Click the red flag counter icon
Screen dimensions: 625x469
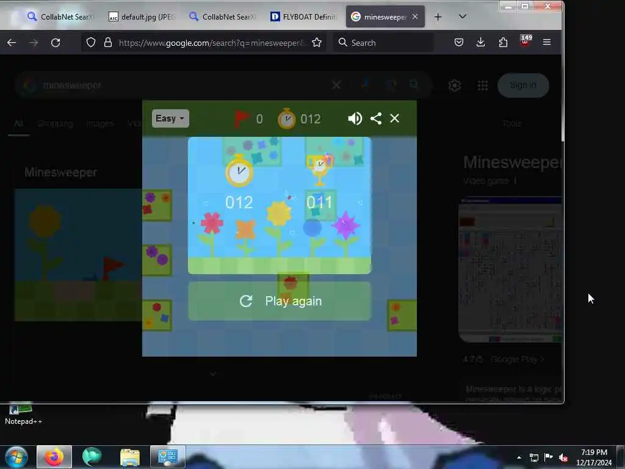click(x=242, y=119)
